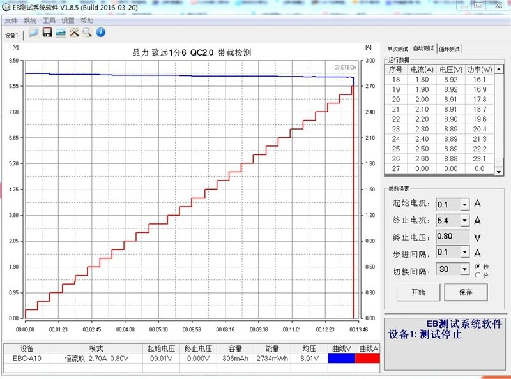Switch to the 循环测试 tab
511x379 pixels.
pyautogui.click(x=449, y=49)
